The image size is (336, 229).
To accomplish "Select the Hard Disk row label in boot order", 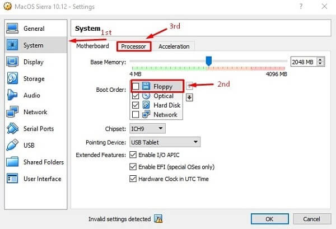I will pos(167,105).
